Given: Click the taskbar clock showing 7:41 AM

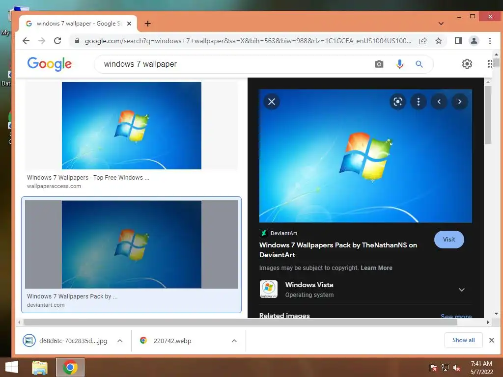Looking at the screenshot, I should point(481,367).
